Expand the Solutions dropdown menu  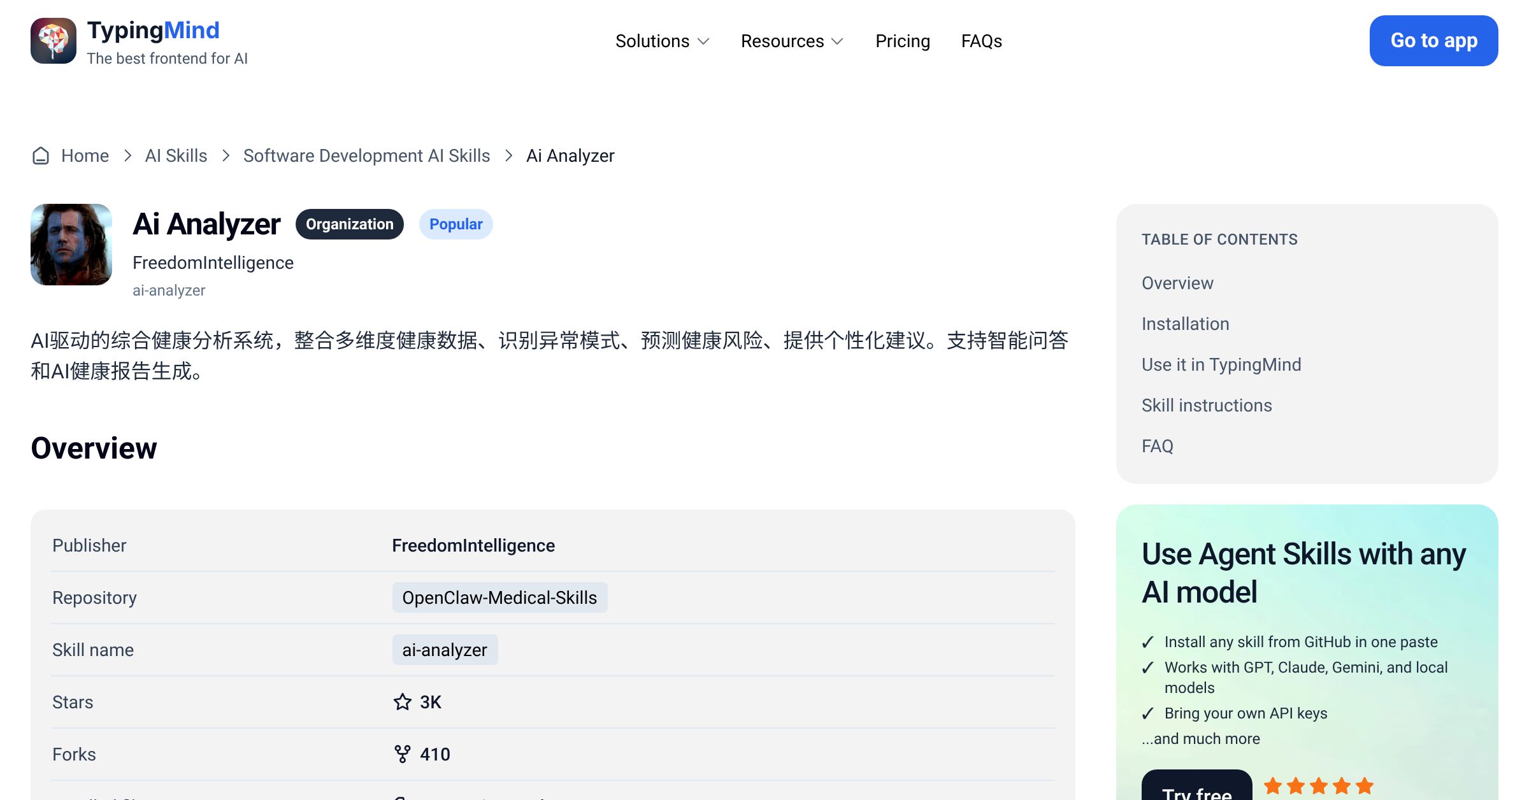tap(663, 41)
